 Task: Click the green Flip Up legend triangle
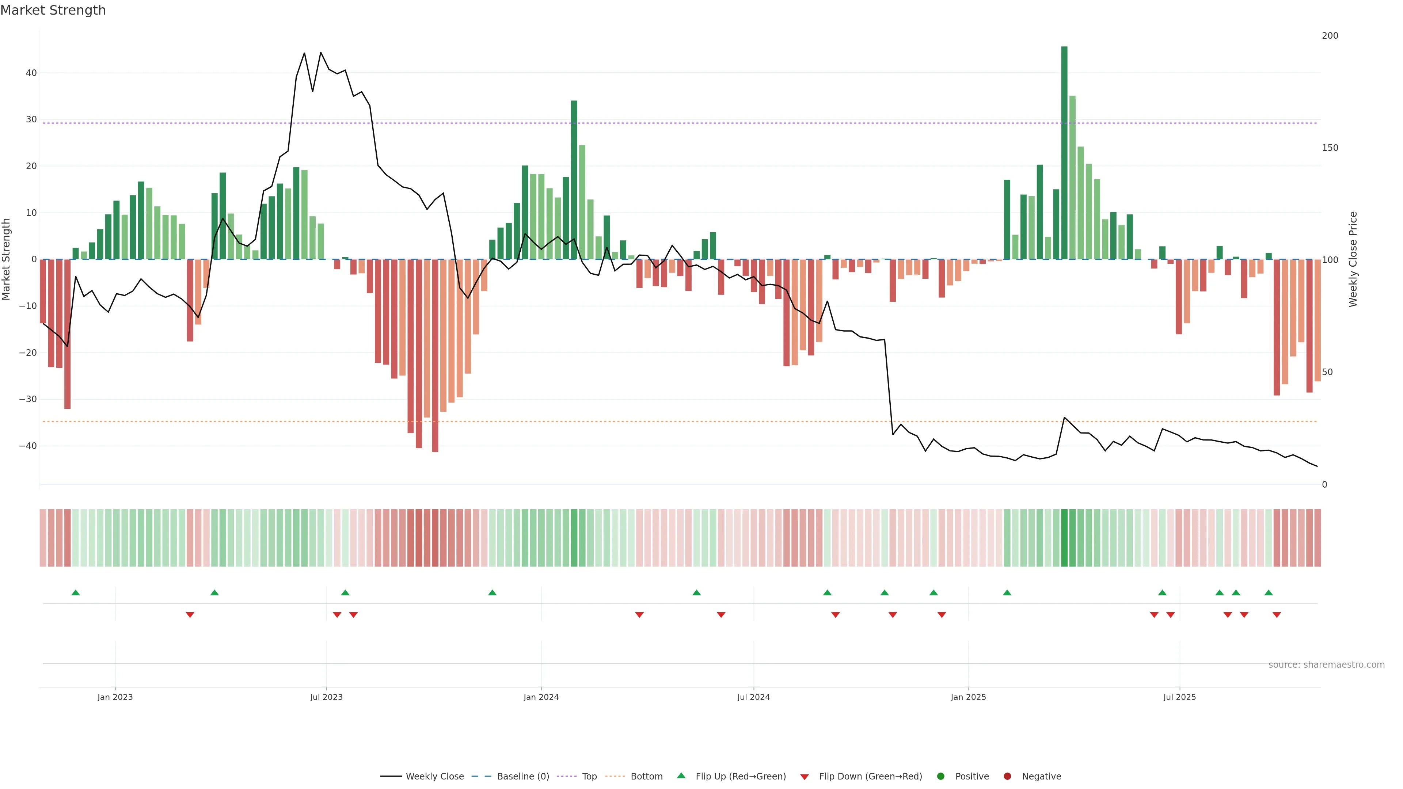coord(681,776)
